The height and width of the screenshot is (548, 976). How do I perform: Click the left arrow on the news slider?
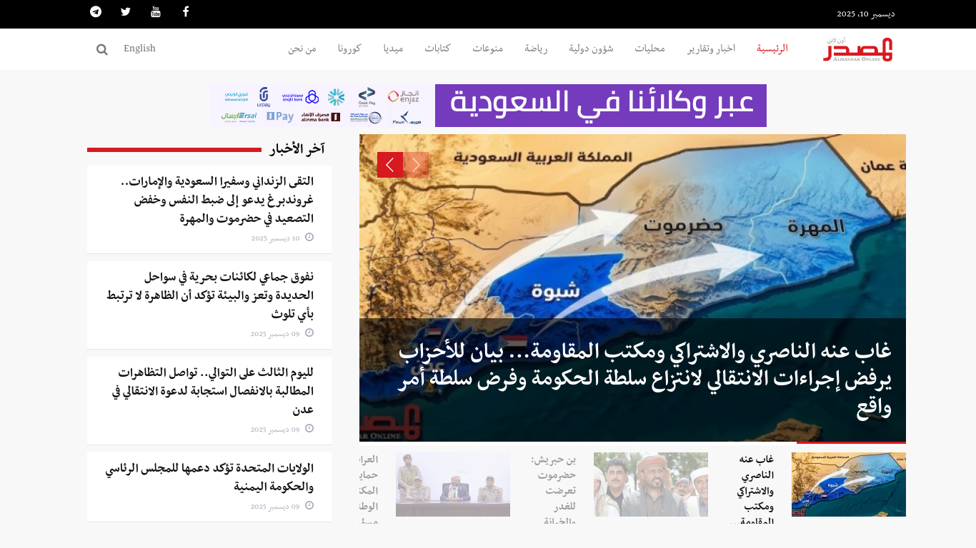pos(389,165)
